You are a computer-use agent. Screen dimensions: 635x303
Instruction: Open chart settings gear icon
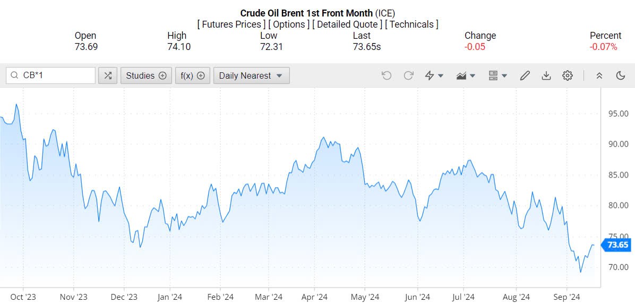(568, 75)
